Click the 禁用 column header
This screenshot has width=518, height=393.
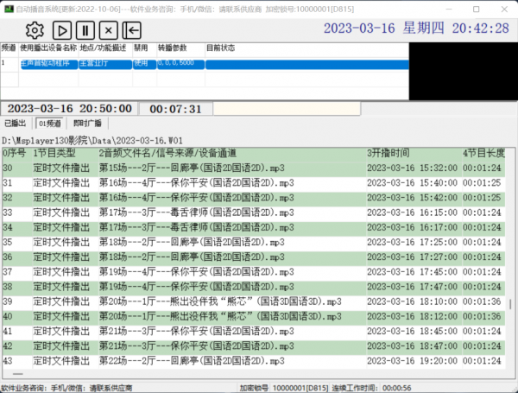pyautogui.click(x=142, y=48)
